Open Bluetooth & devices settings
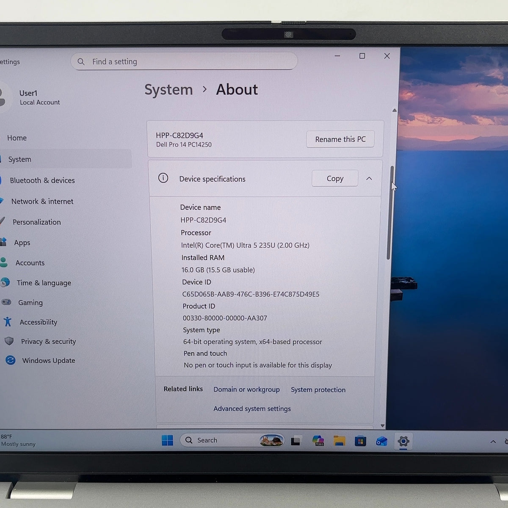This screenshot has width=508, height=508. click(x=42, y=180)
